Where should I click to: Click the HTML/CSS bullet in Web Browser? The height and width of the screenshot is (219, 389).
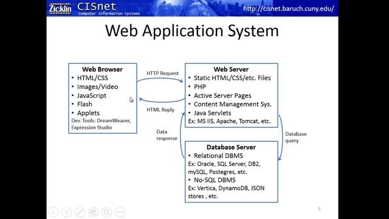[x=92, y=78]
